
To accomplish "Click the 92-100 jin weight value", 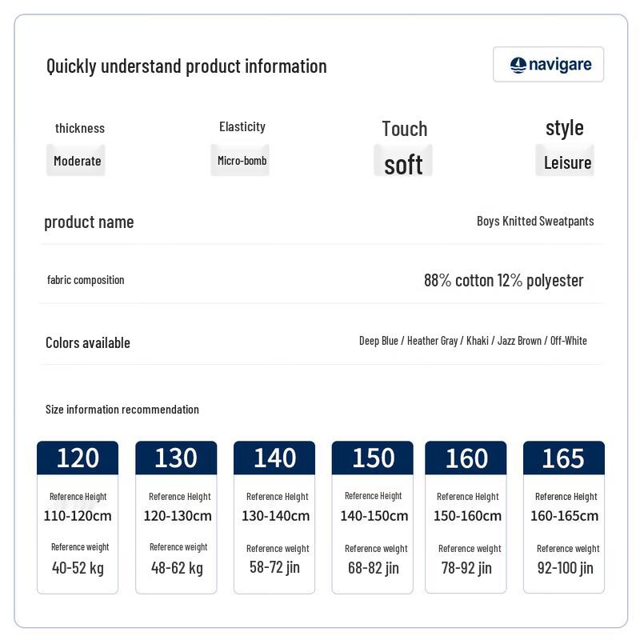I will (x=565, y=568).
